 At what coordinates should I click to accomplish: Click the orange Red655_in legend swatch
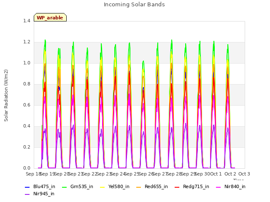139,187
